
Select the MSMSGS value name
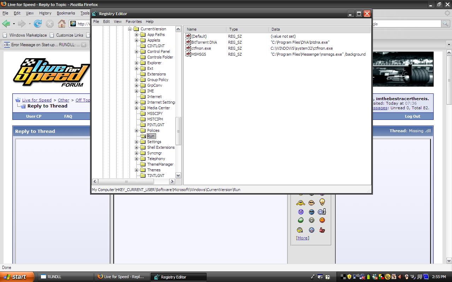199,54
